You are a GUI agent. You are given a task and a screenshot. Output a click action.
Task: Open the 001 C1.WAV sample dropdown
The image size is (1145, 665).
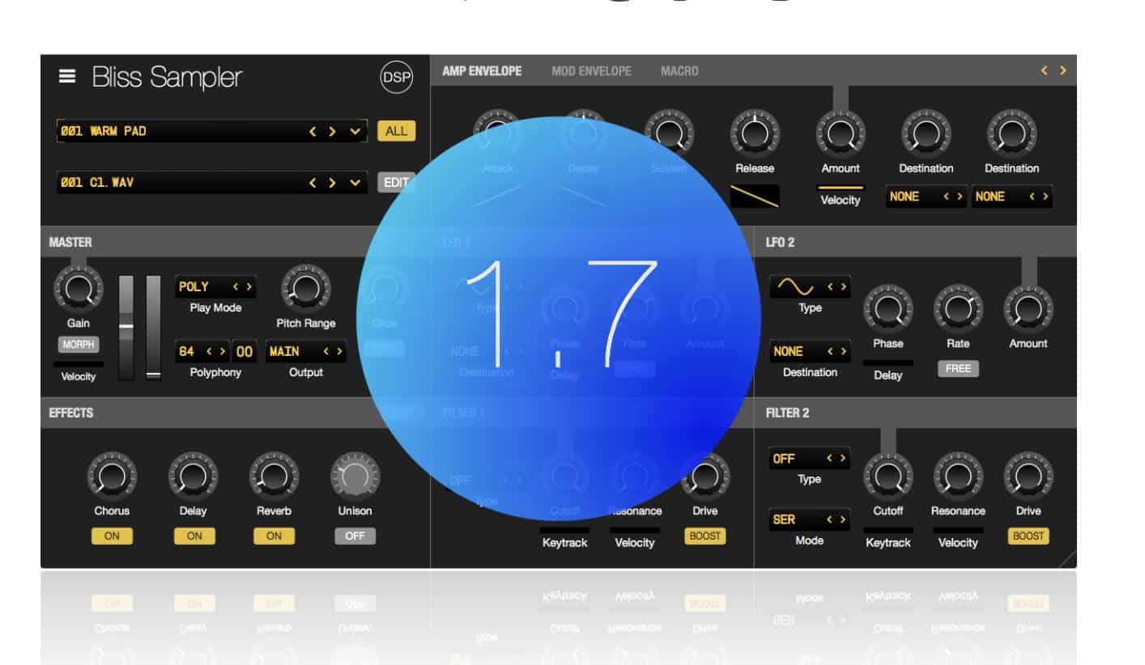pyautogui.click(x=355, y=183)
